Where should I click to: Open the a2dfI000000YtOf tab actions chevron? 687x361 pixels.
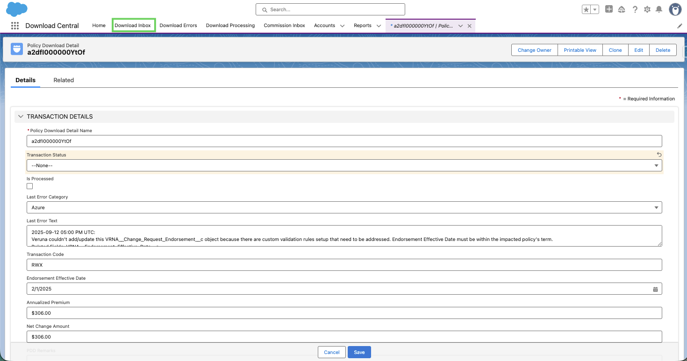(x=460, y=26)
